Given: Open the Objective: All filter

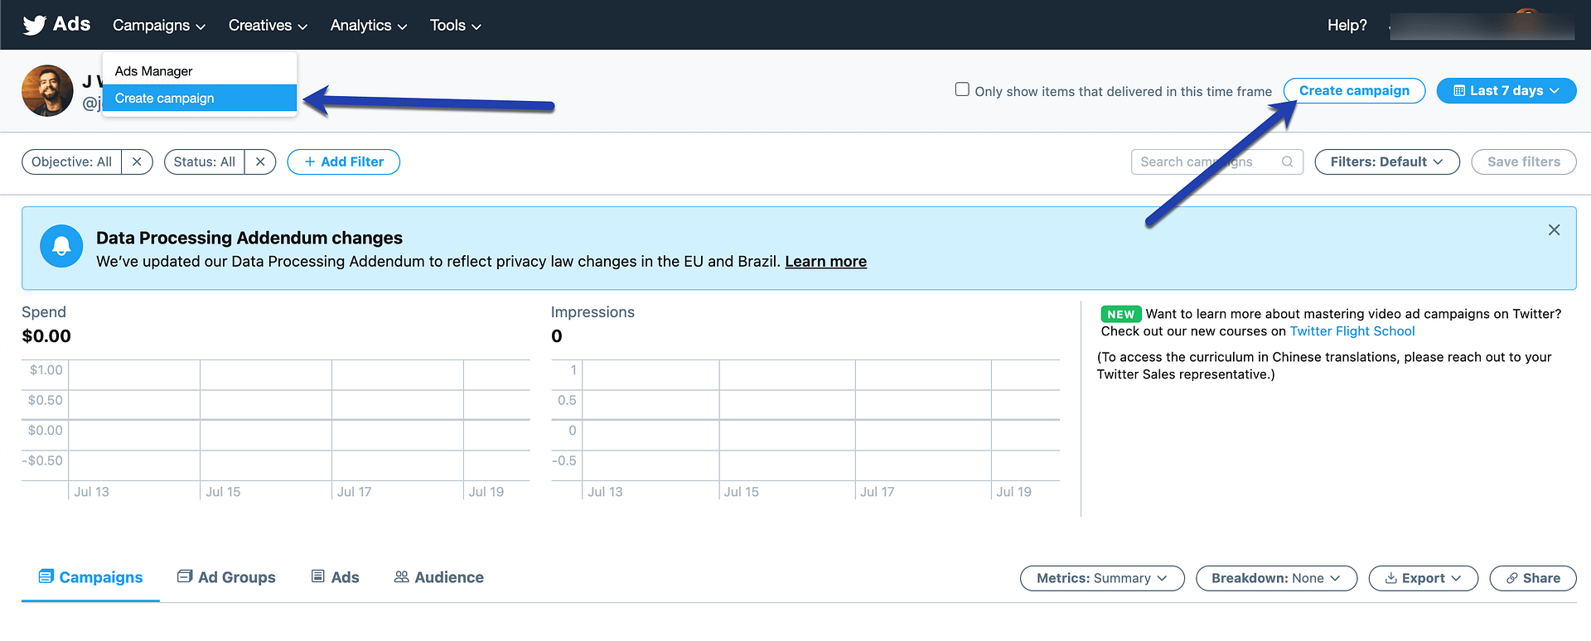Looking at the screenshot, I should 72,161.
